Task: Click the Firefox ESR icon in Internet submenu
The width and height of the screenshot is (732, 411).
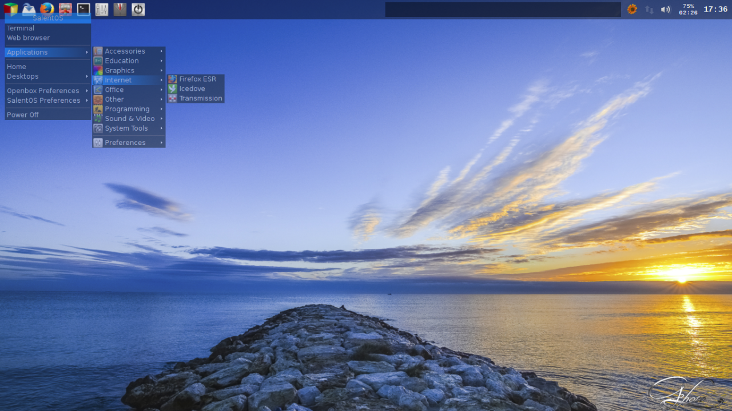Action: click(x=172, y=79)
